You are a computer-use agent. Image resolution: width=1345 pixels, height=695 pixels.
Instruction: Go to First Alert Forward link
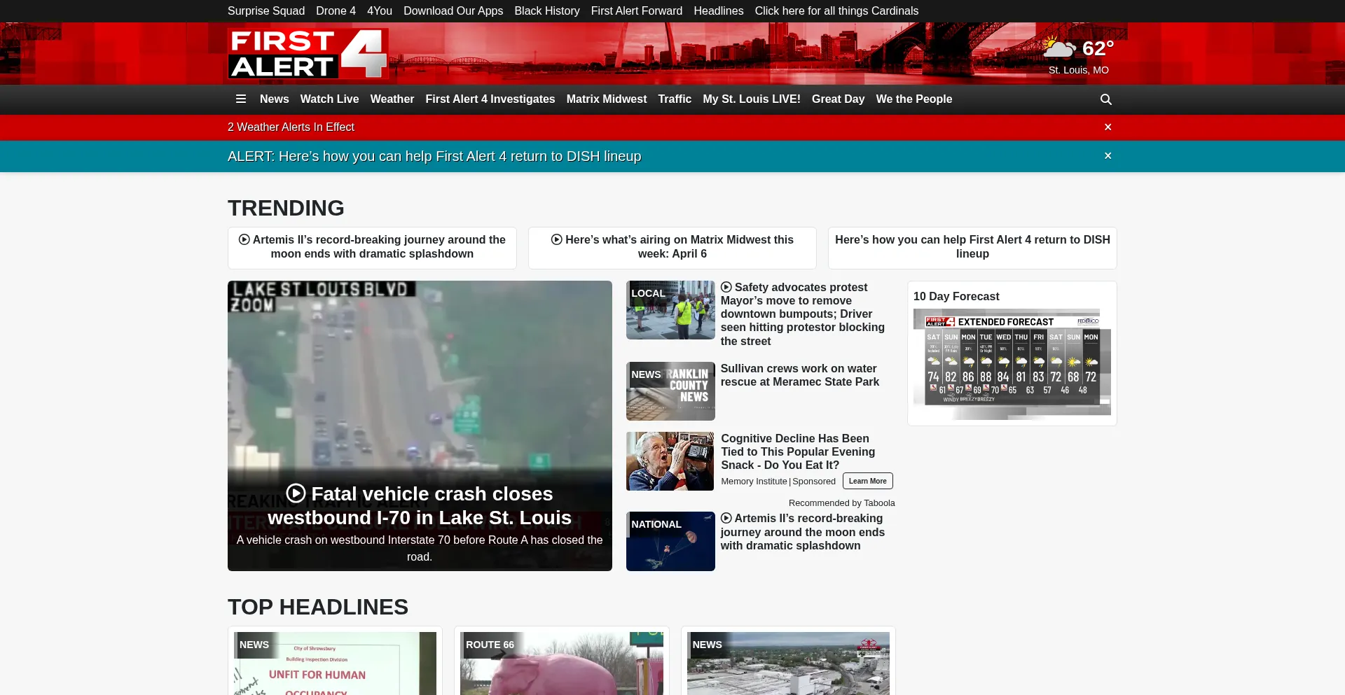point(637,11)
